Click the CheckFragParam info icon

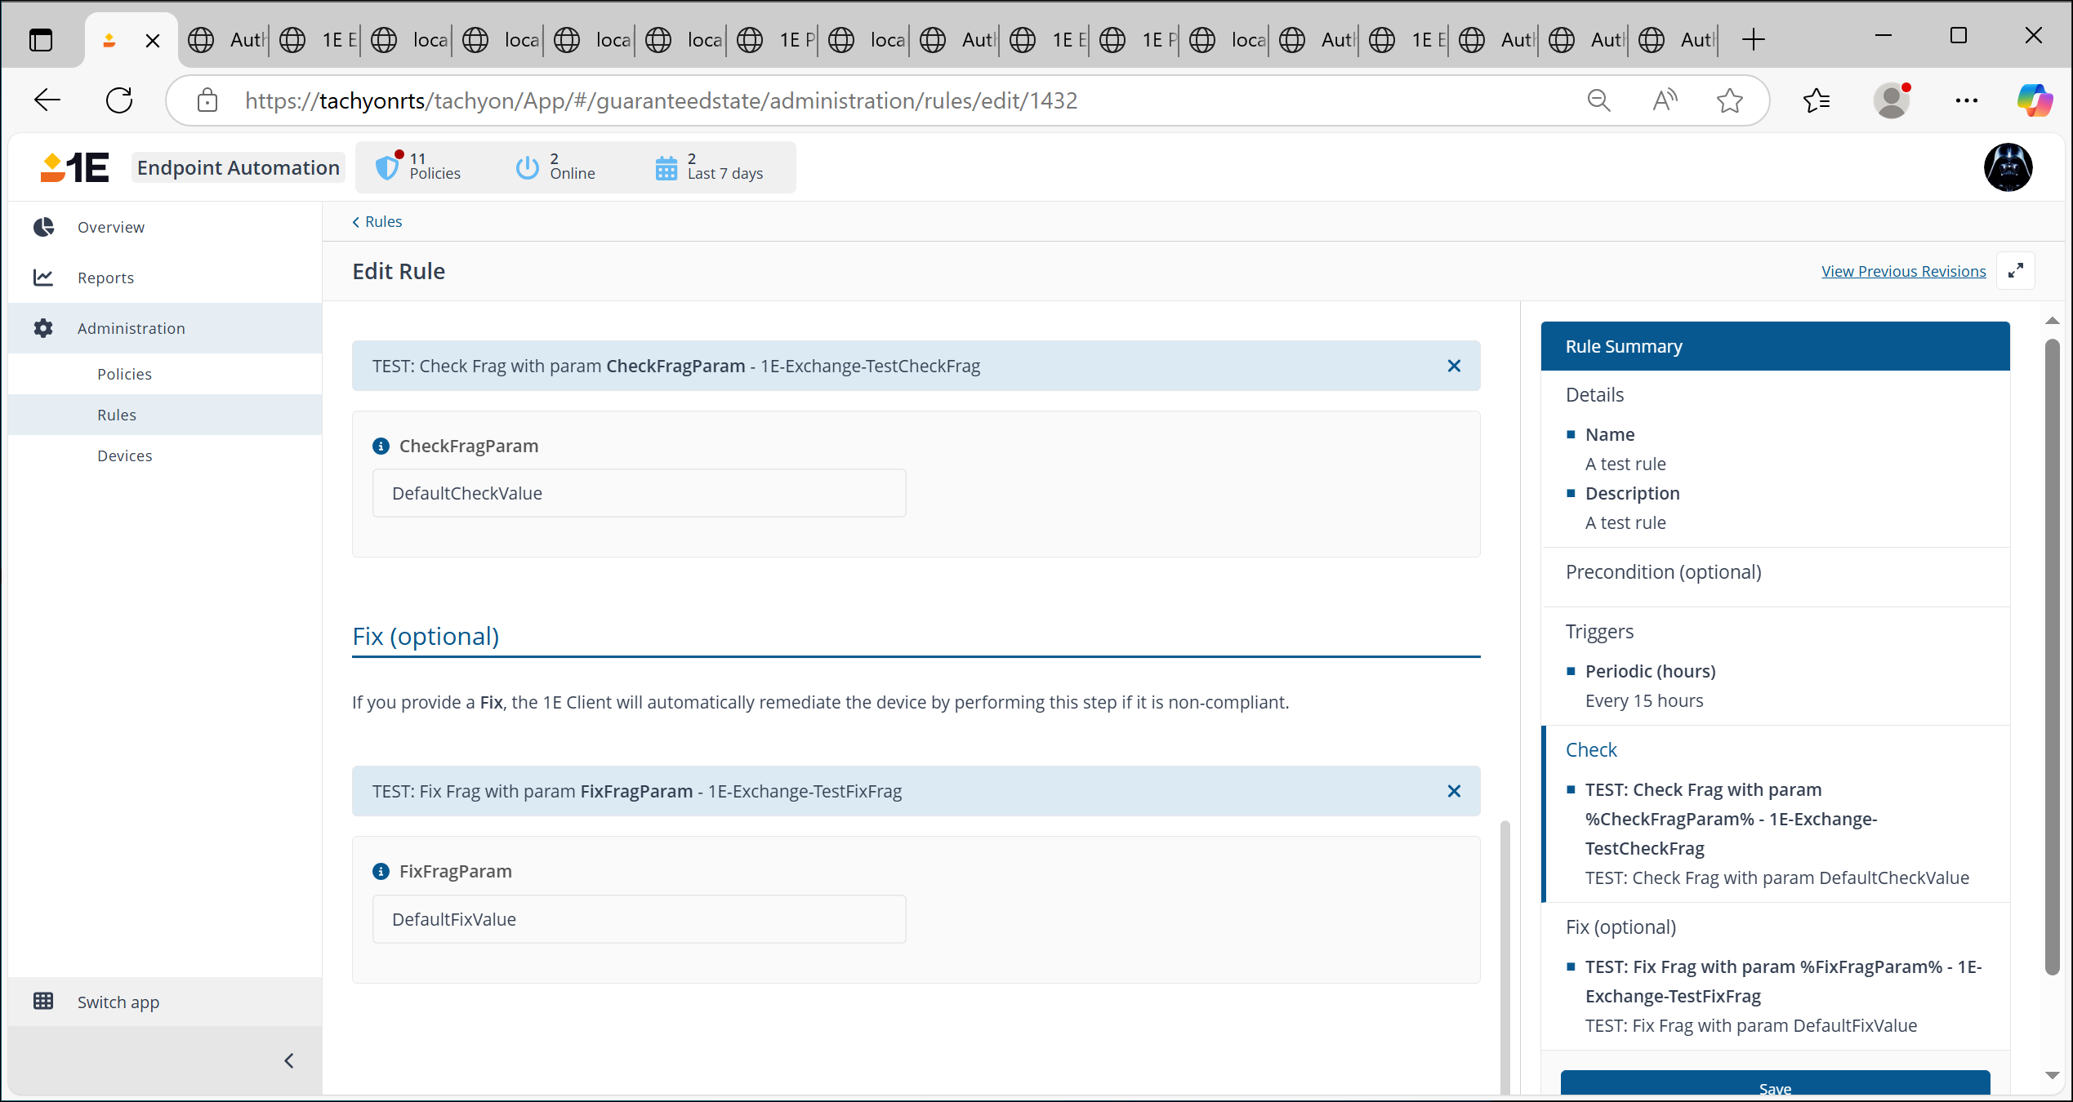tap(381, 446)
